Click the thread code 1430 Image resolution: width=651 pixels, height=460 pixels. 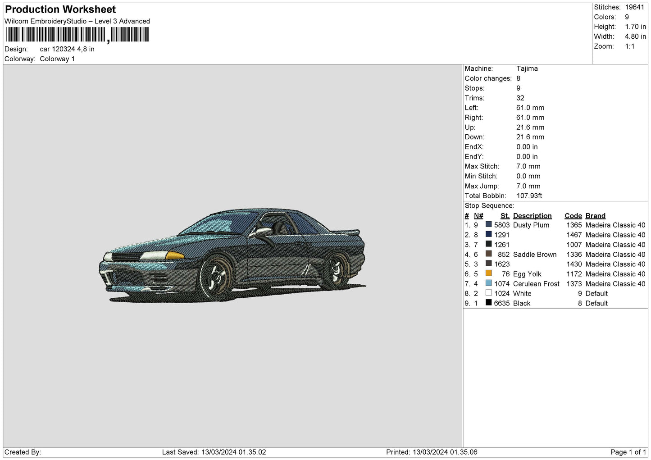pyautogui.click(x=574, y=264)
